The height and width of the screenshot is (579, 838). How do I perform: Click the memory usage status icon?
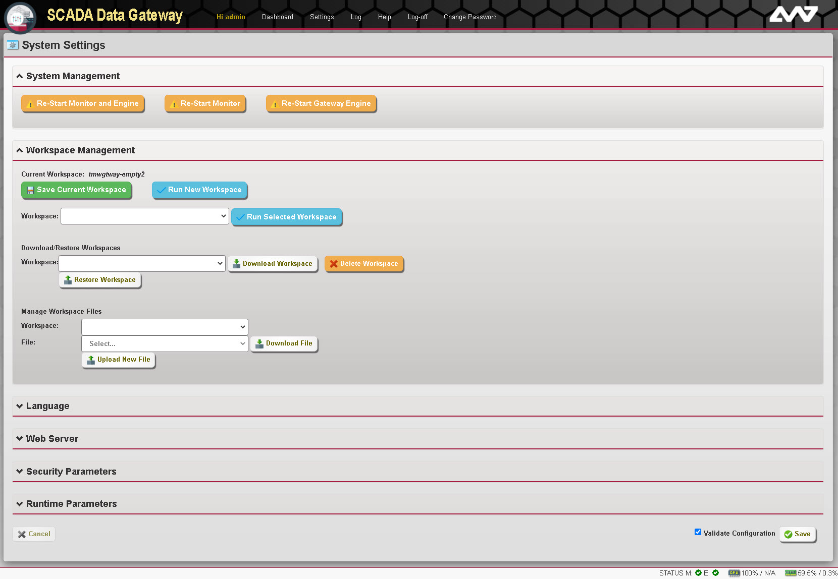(x=790, y=573)
